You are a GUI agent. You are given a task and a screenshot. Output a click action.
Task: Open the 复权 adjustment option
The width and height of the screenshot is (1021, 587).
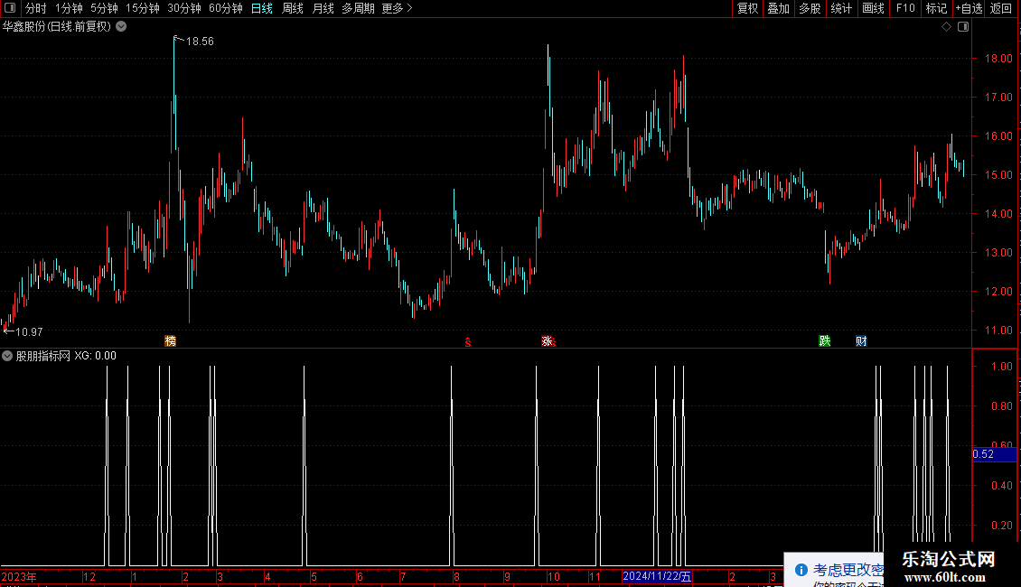747,8
